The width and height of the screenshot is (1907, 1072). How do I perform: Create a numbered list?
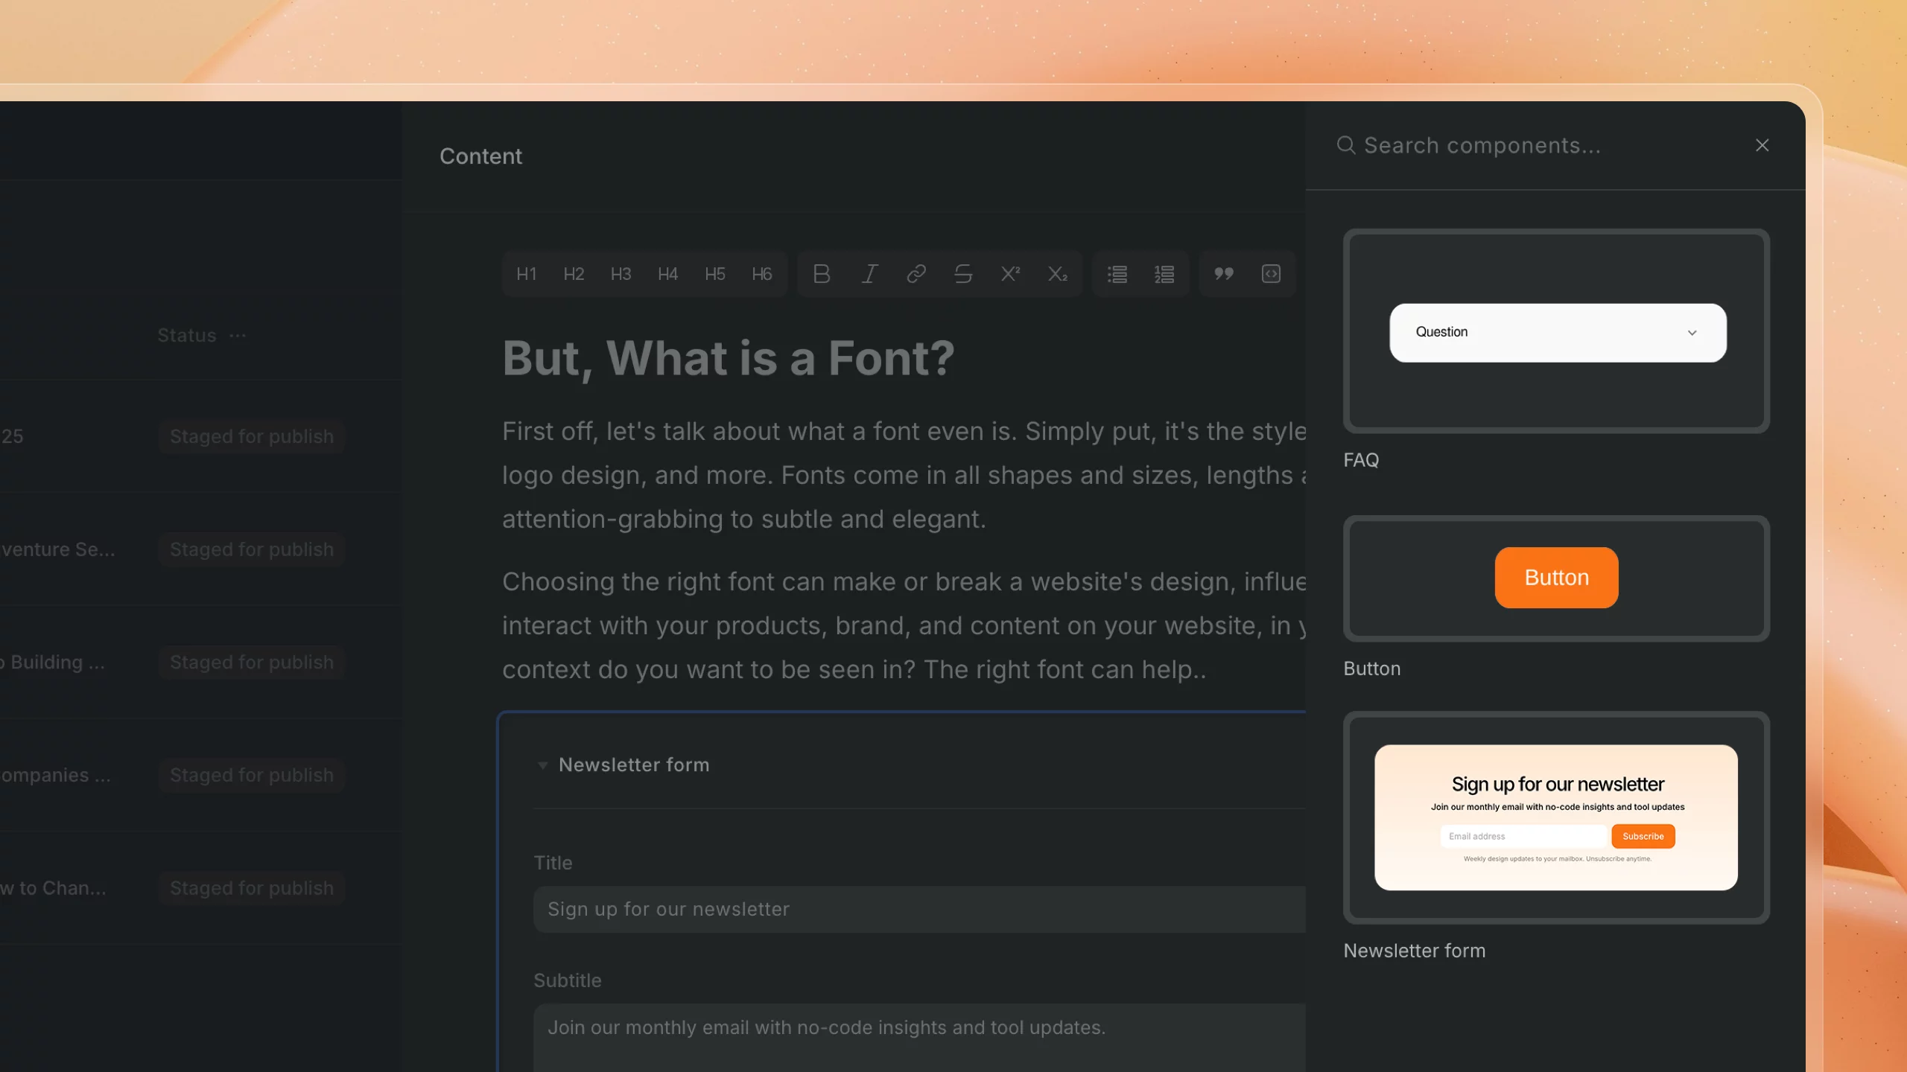[x=1164, y=274]
